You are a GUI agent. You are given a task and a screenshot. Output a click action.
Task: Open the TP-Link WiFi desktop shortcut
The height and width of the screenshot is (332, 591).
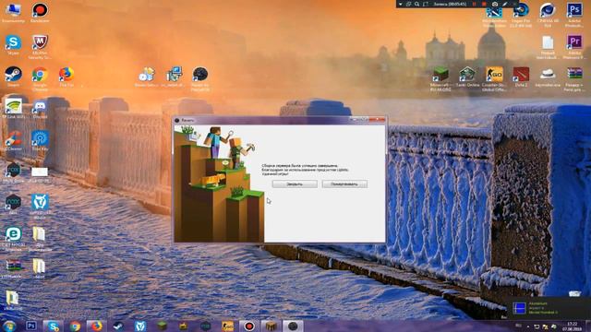13,108
